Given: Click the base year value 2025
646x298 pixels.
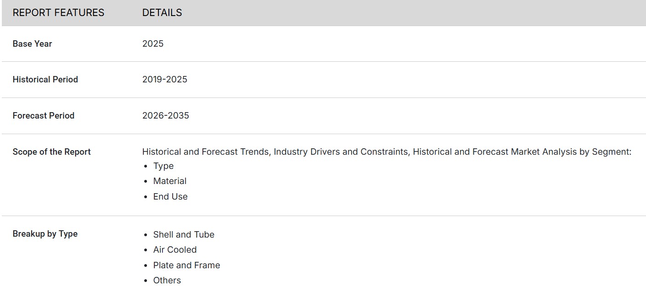Looking at the screenshot, I should point(152,44).
